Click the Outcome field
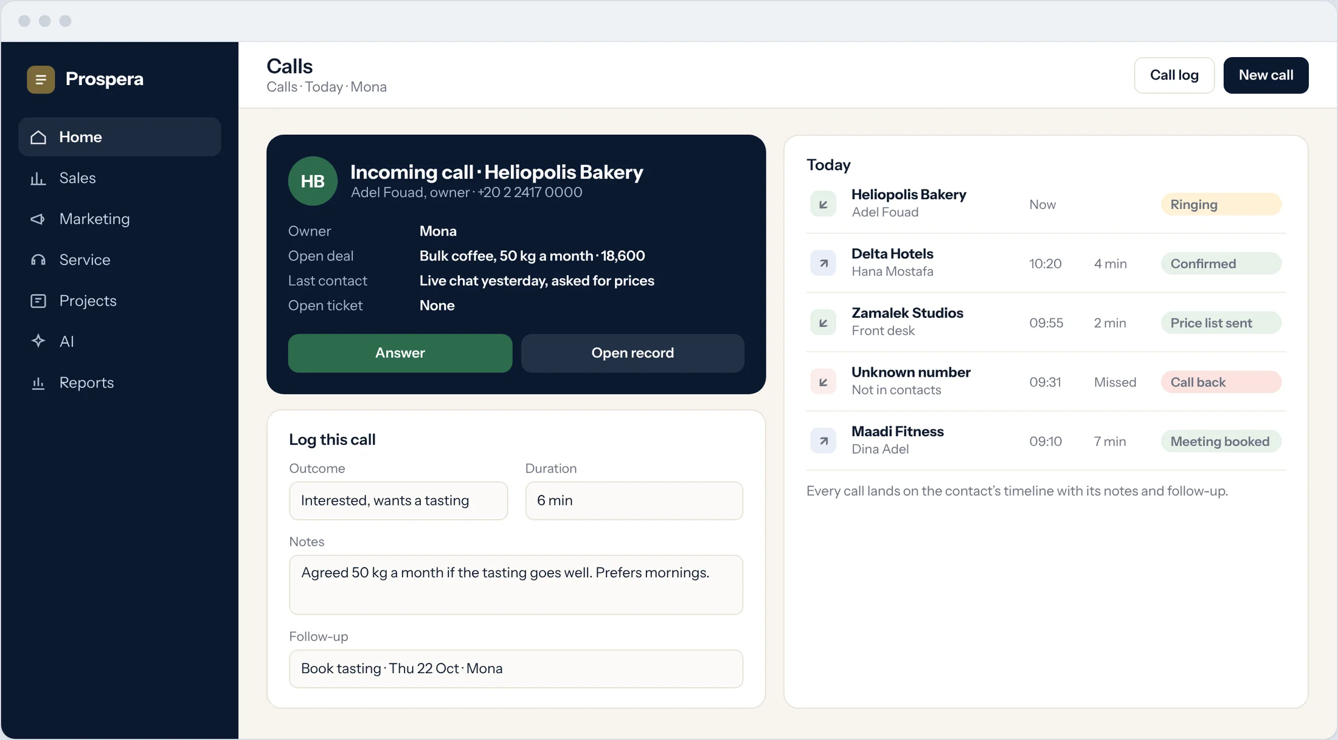This screenshot has height=740, width=1338. [398, 501]
